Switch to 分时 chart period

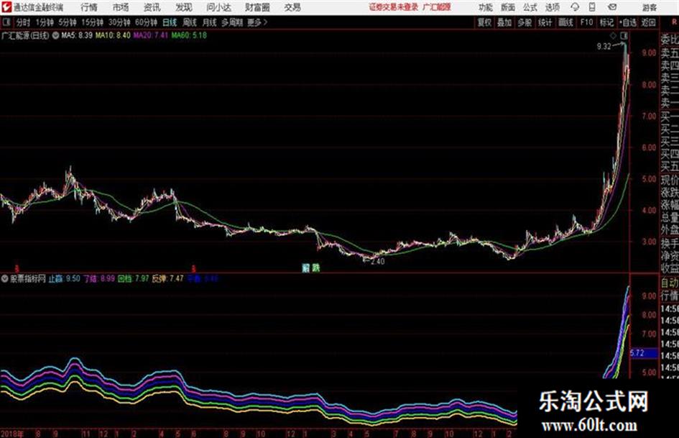(x=23, y=22)
